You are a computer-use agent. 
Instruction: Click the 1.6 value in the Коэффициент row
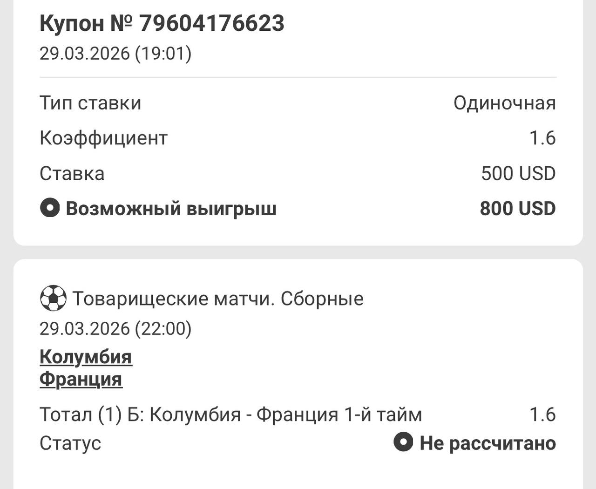[x=542, y=138]
